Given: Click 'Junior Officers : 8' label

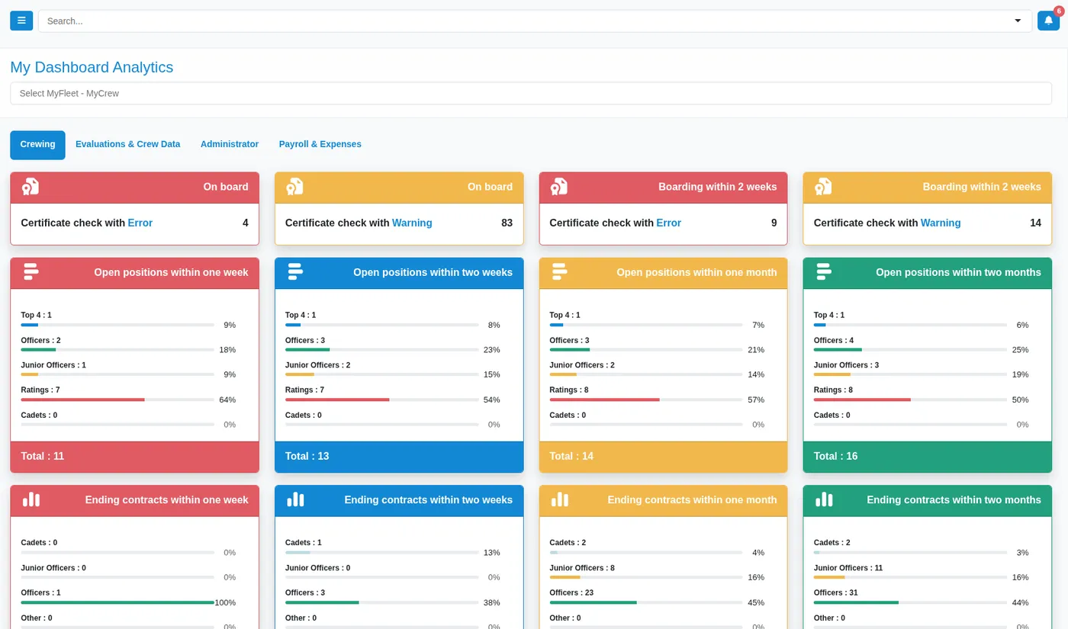Looking at the screenshot, I should pyautogui.click(x=582, y=568).
